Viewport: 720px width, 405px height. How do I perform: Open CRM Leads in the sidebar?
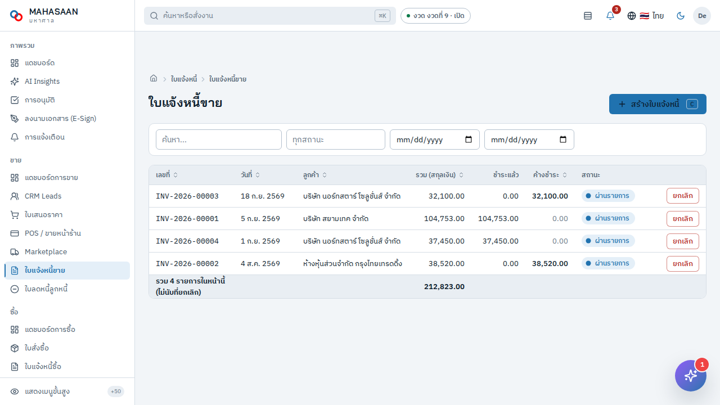tap(67, 196)
